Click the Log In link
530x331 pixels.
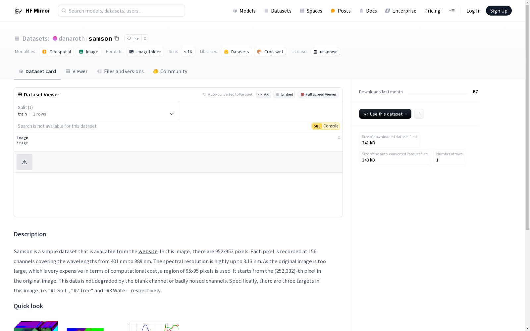click(x=473, y=11)
